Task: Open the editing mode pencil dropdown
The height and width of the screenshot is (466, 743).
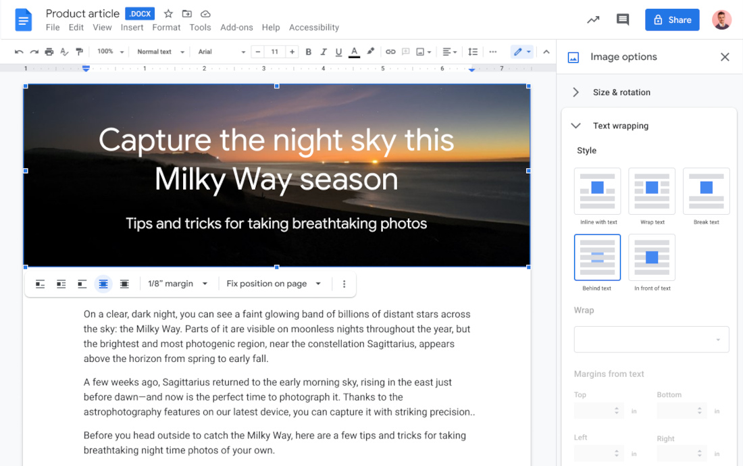Action: pos(522,51)
